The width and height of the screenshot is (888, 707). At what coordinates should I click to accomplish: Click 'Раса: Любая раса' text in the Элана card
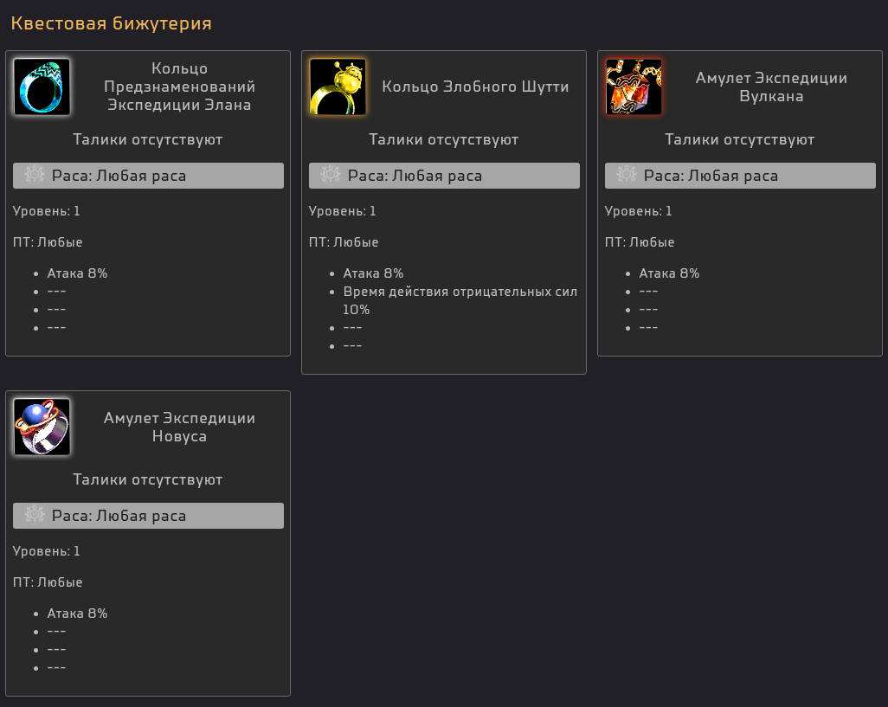click(119, 176)
